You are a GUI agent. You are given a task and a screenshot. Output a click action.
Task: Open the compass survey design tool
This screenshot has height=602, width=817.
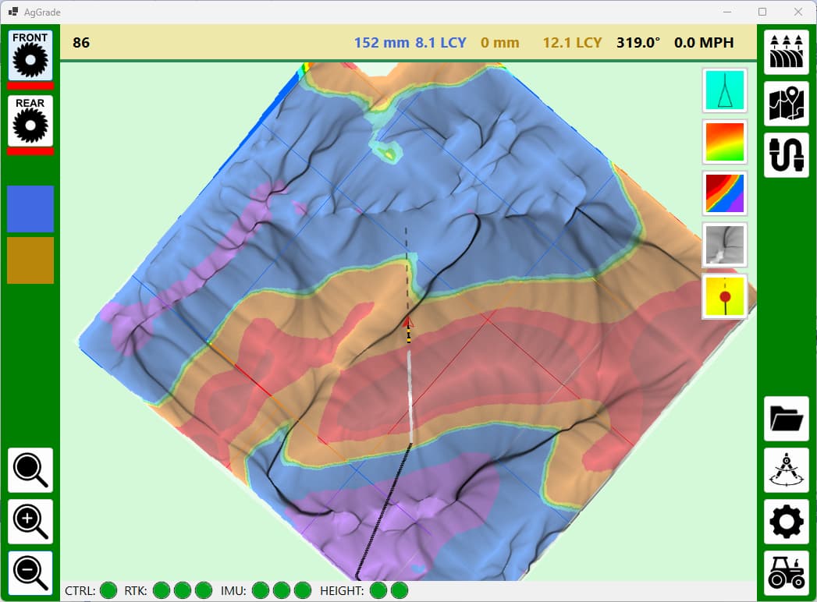(x=786, y=470)
